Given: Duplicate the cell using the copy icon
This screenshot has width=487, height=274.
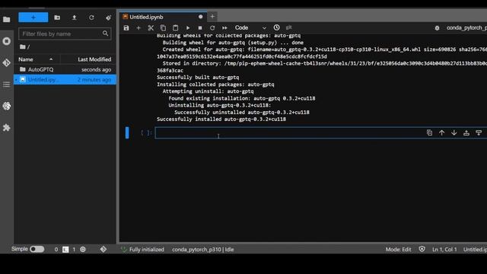Looking at the screenshot, I should (429, 133).
